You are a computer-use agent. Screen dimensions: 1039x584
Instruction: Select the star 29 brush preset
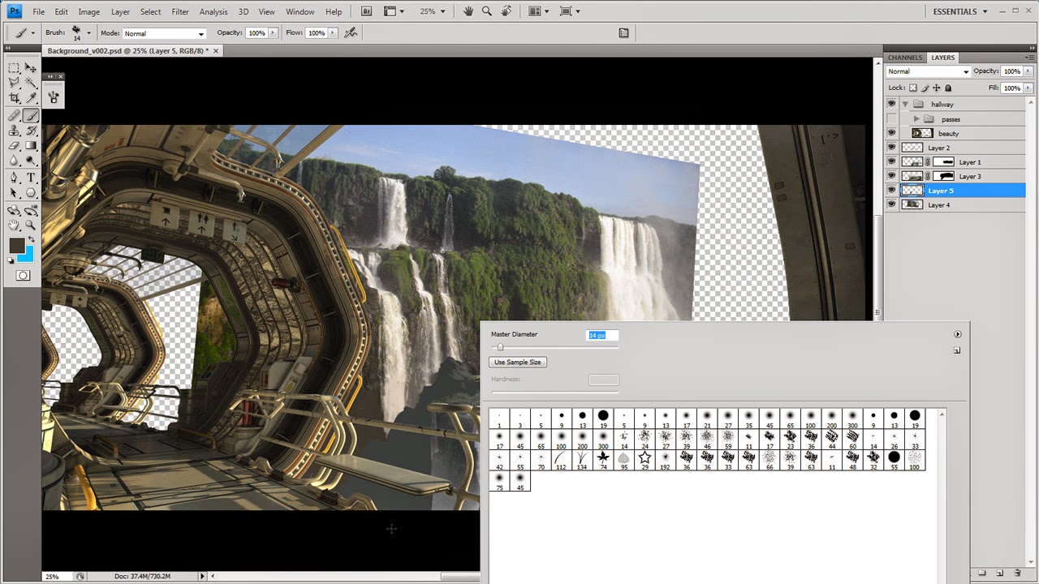tap(645, 461)
